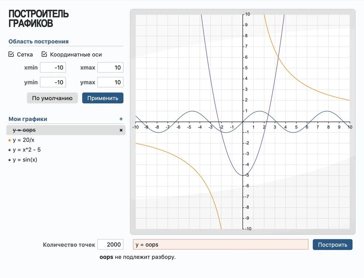Image resolution: width=364 pixels, height=278 pixels.
Task: Toggle the Сетка grid checkbox
Action: [x=11, y=54]
